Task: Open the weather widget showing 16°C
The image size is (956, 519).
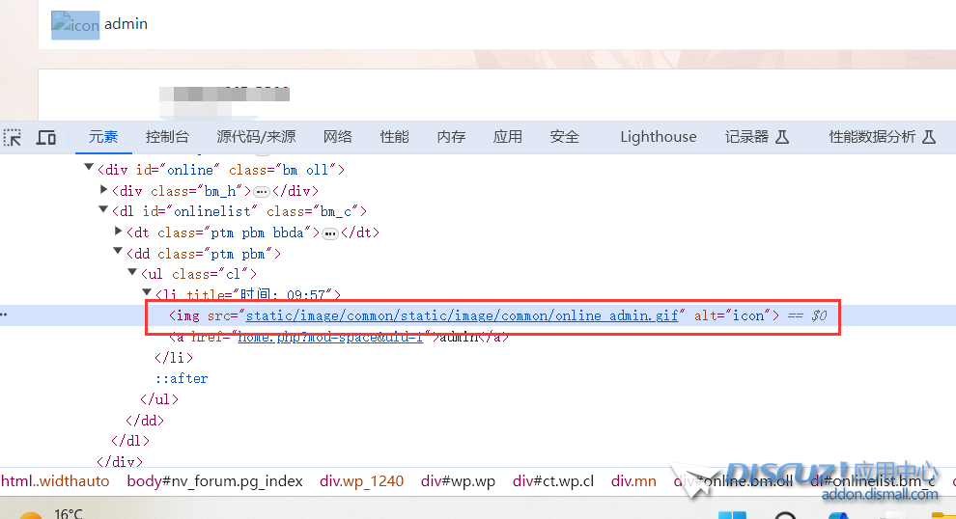Action: (58, 514)
